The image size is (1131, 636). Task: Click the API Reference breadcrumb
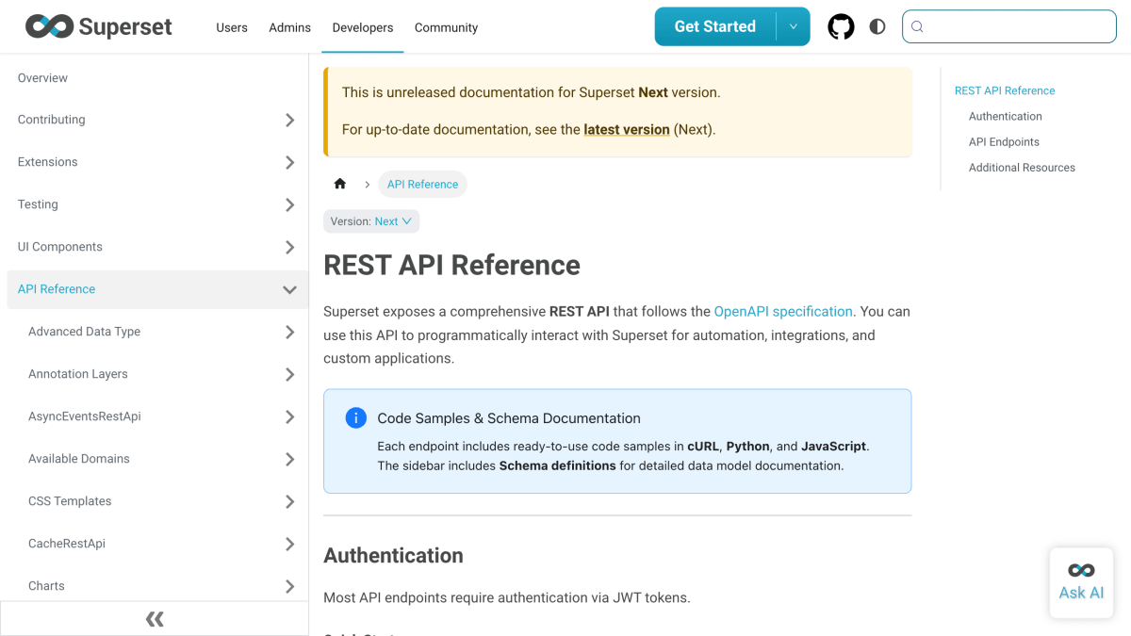tap(422, 184)
